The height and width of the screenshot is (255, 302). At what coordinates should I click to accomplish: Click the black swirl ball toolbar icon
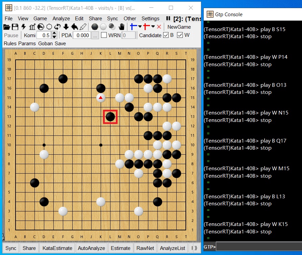(41, 27)
